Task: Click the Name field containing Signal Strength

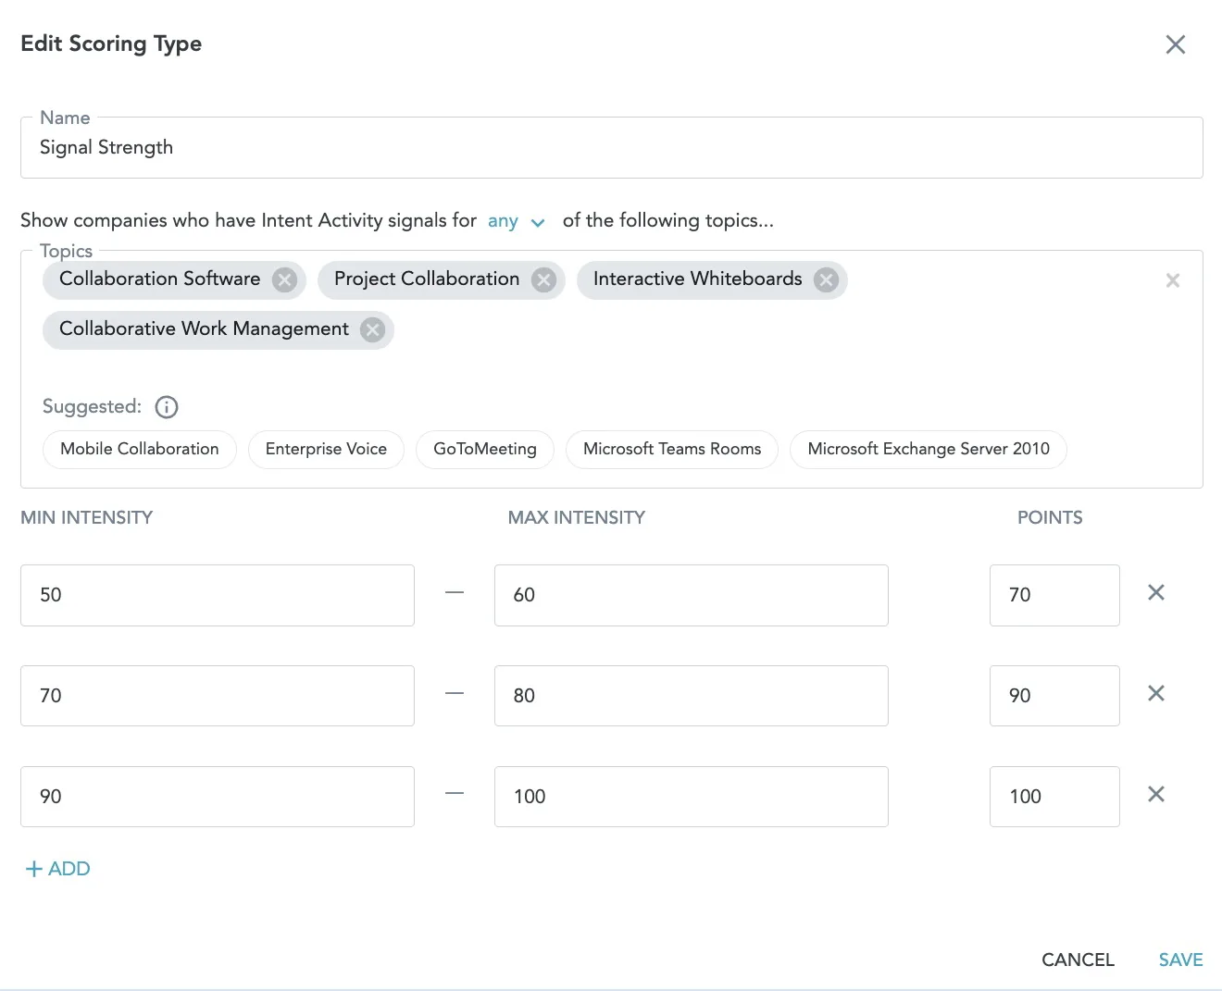Action: pyautogui.click(x=611, y=148)
